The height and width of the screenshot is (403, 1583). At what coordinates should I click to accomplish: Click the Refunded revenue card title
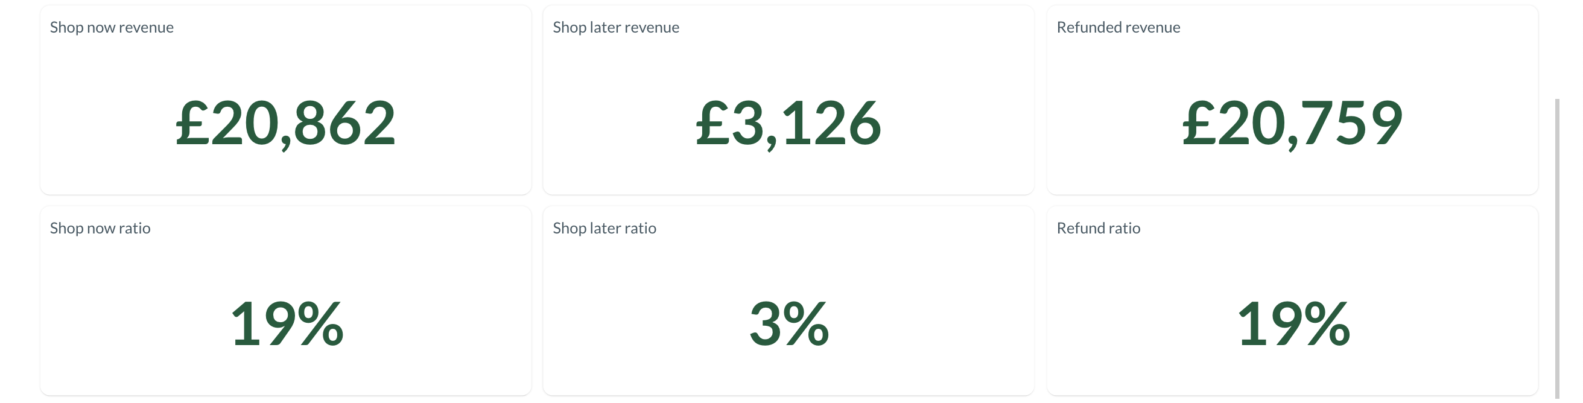pos(1118,27)
